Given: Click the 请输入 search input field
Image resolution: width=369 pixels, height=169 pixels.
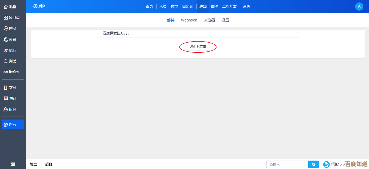Looking at the screenshot, I should 286,164.
